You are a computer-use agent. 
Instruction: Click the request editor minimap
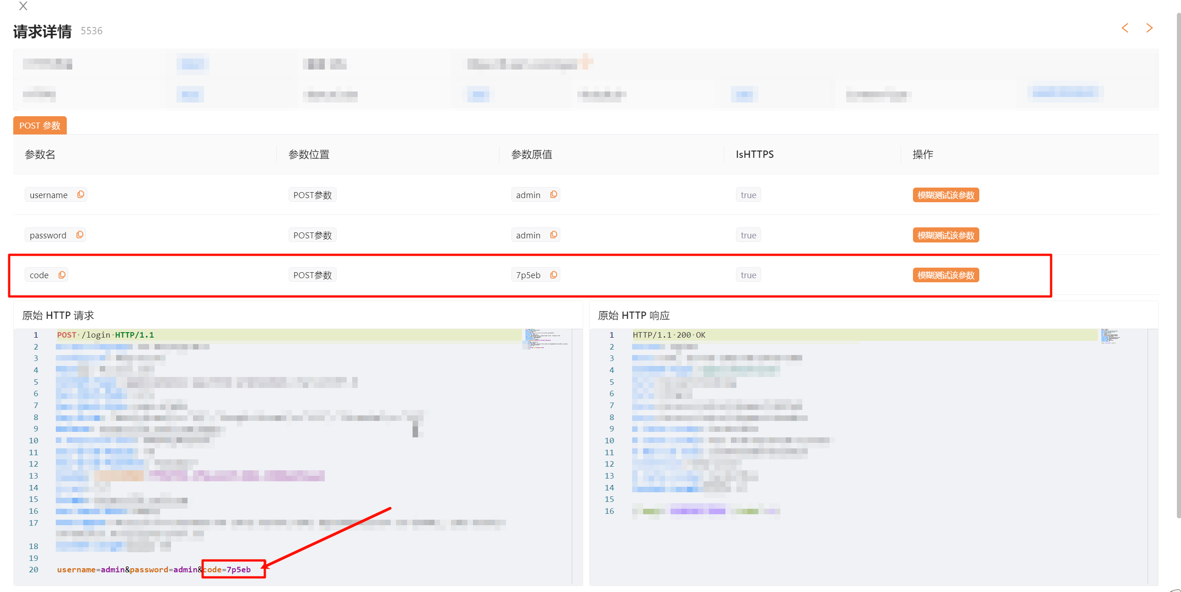(x=546, y=339)
